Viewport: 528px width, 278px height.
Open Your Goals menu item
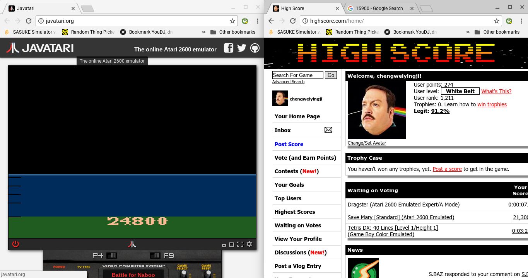289,185
